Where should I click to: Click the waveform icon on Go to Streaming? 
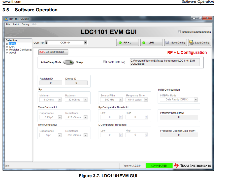tap(42, 52)
